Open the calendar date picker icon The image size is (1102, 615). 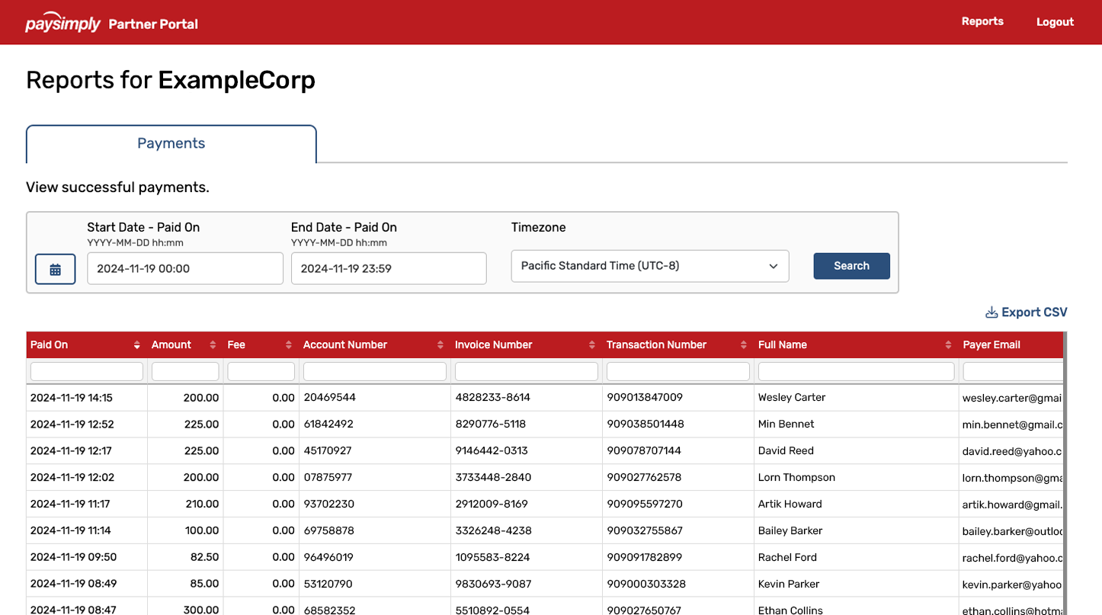coord(55,269)
